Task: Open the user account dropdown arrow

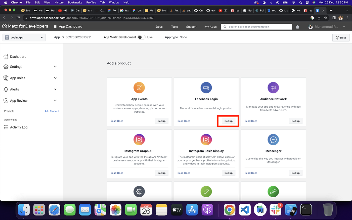Action: 344,27
